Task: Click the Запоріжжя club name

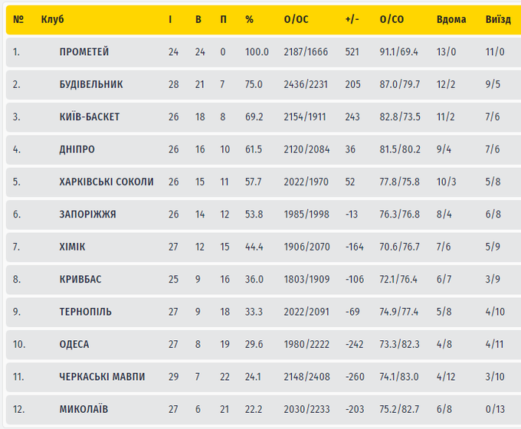Action: click(x=88, y=215)
